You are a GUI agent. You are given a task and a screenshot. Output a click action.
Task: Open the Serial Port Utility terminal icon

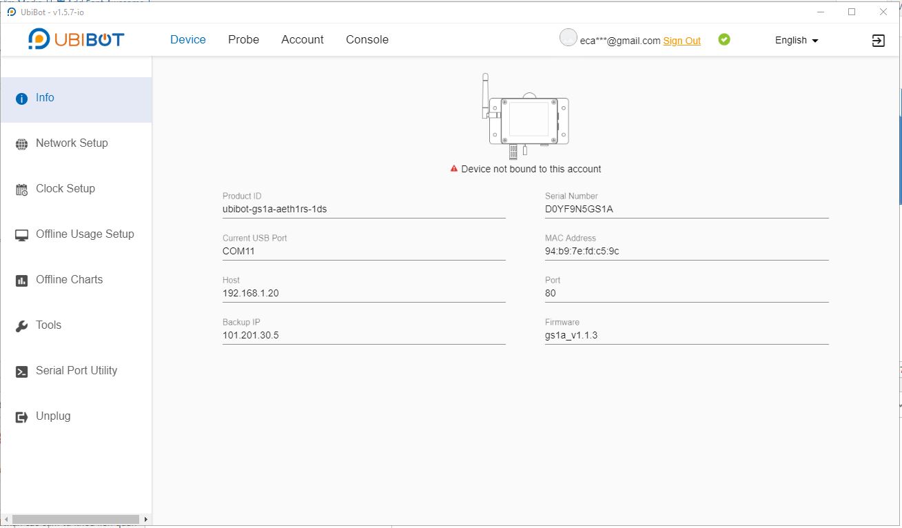click(x=20, y=370)
